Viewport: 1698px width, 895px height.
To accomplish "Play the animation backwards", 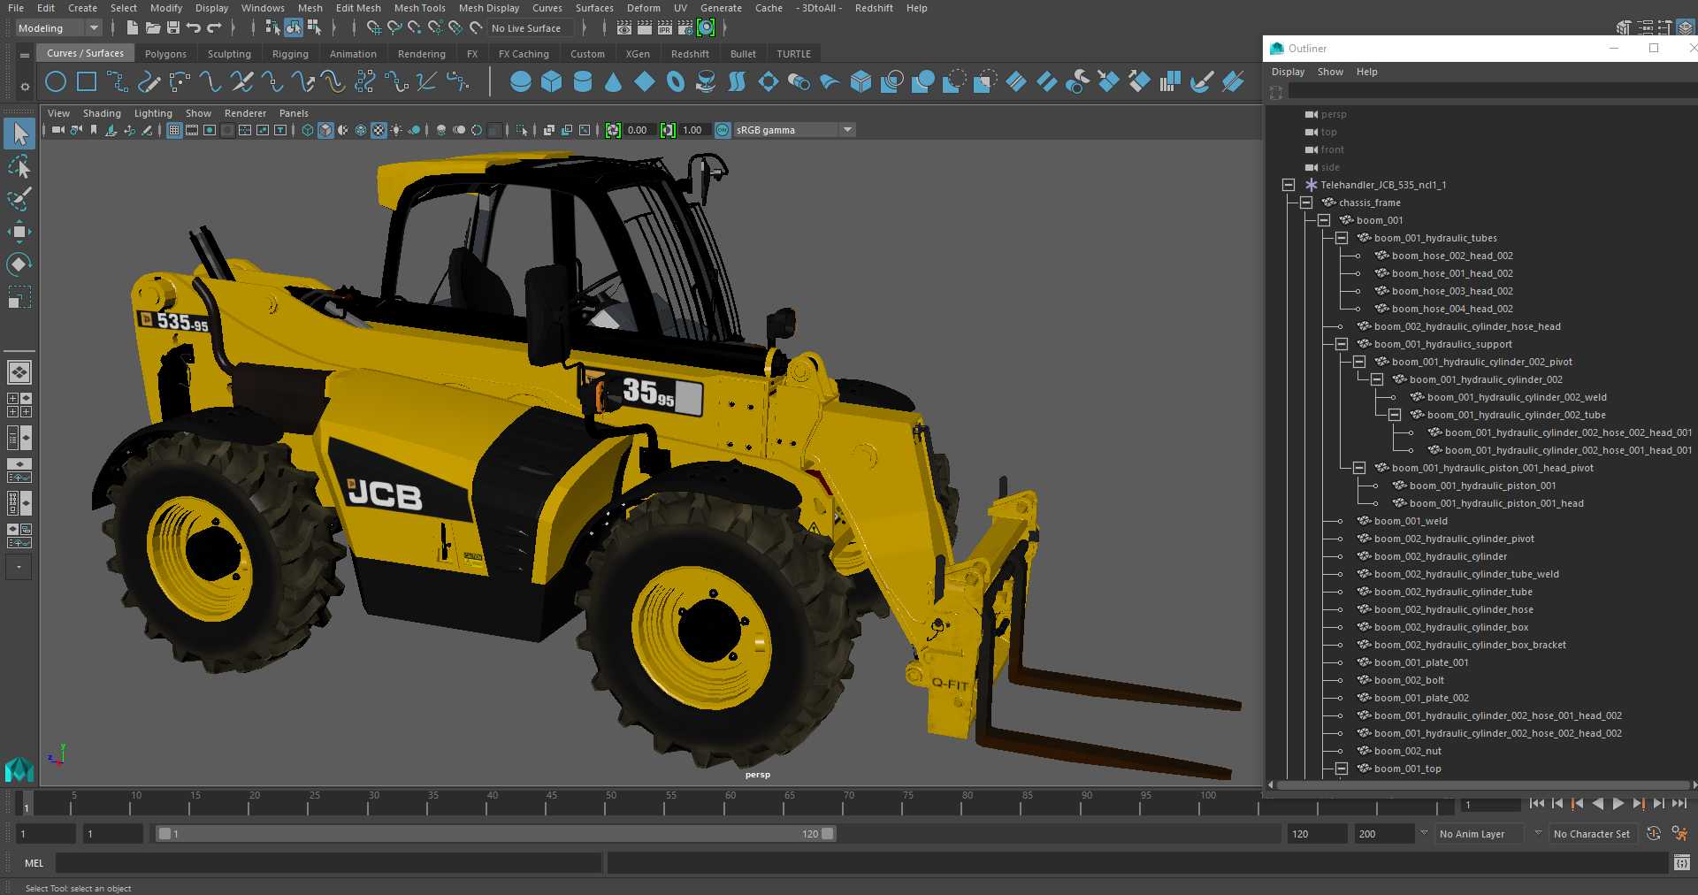I will coord(1597,804).
